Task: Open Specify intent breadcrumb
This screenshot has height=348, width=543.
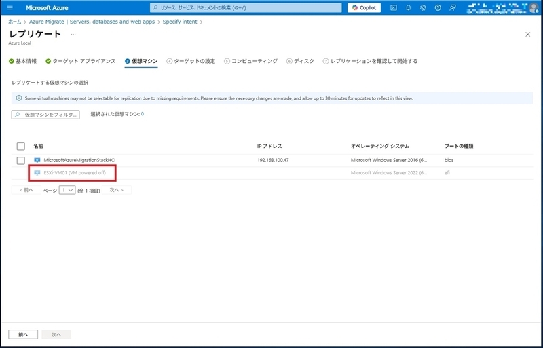Action: click(x=180, y=22)
